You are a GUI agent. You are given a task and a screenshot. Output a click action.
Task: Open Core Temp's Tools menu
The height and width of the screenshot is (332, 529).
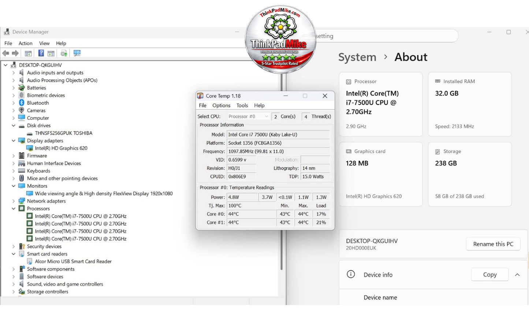pos(242,105)
